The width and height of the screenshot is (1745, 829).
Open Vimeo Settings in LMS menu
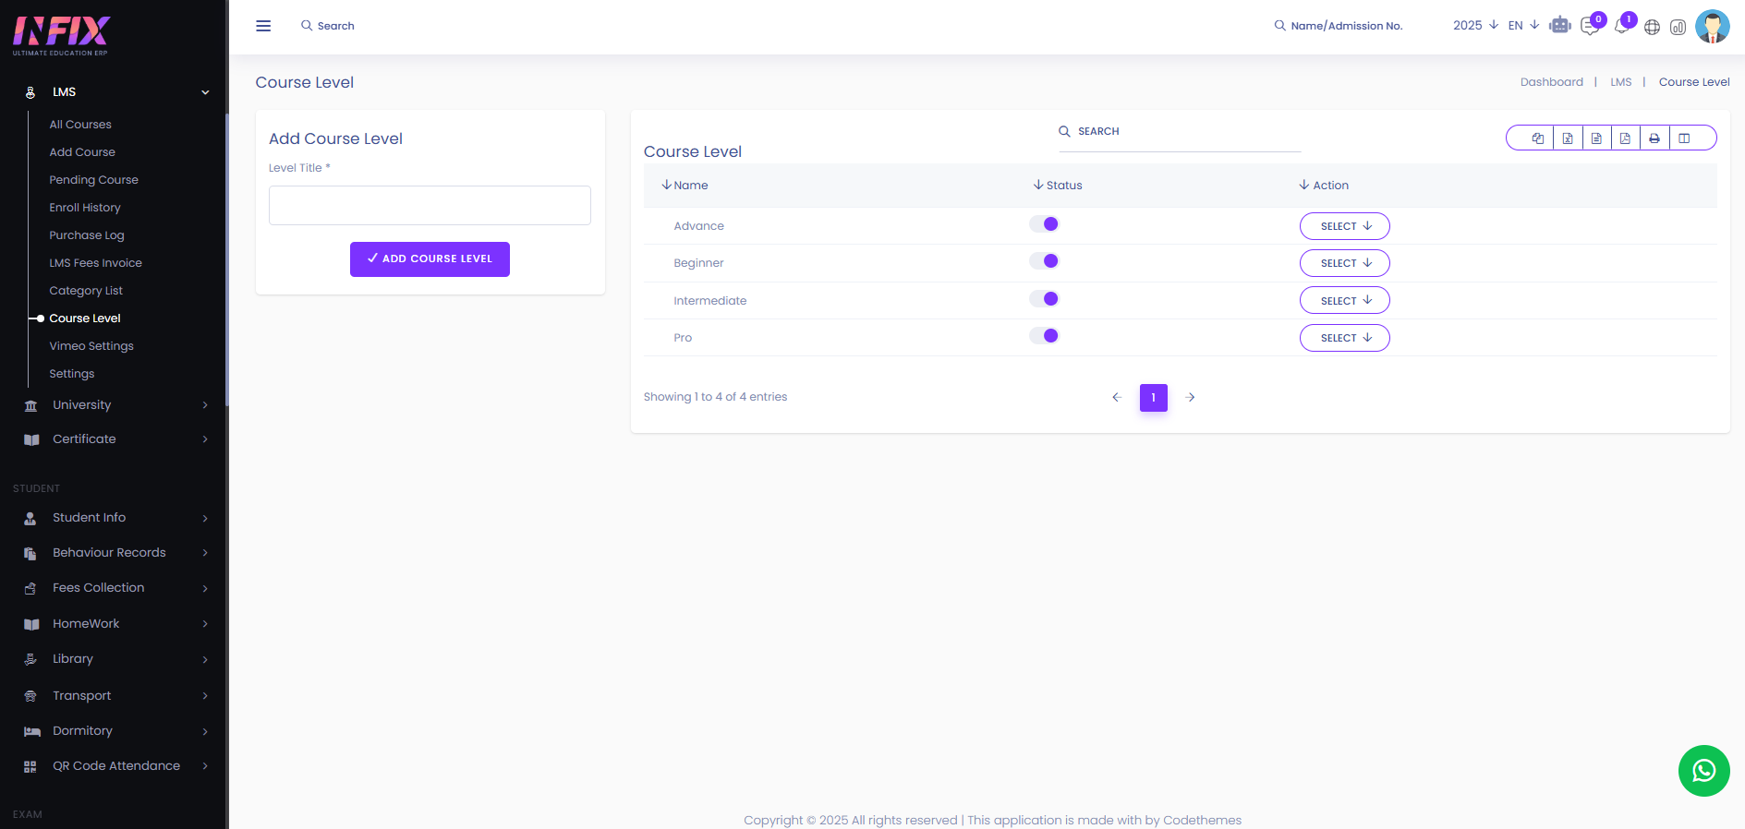91,346
